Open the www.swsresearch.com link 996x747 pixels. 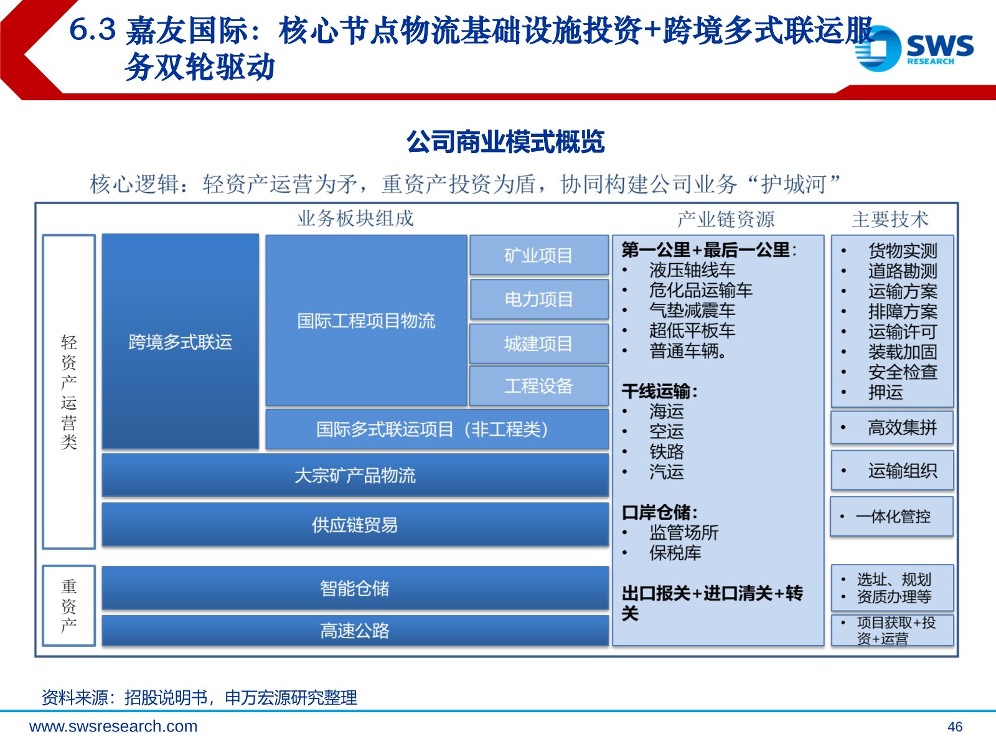tap(113, 726)
